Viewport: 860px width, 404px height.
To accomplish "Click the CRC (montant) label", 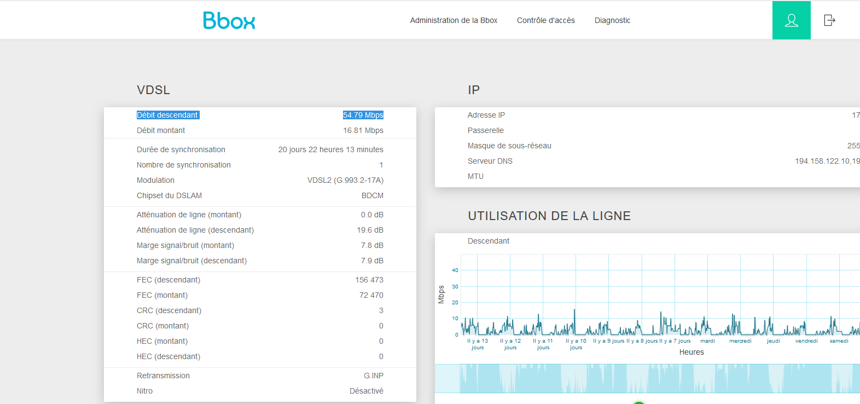I will coord(162,326).
